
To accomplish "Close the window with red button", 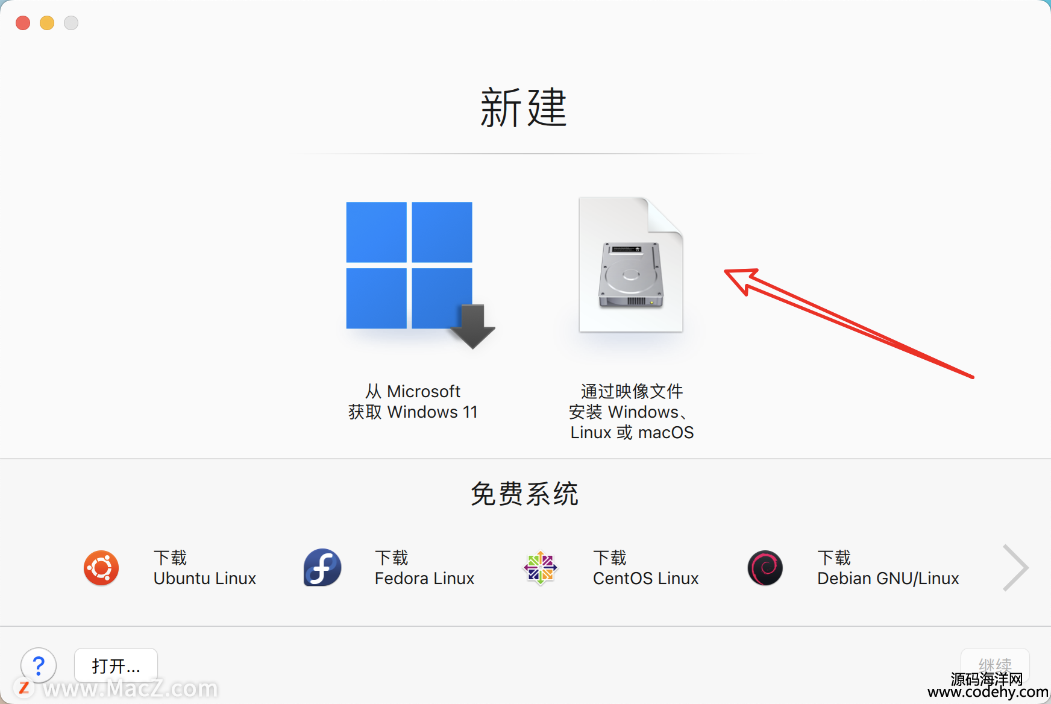I will pyautogui.click(x=23, y=23).
